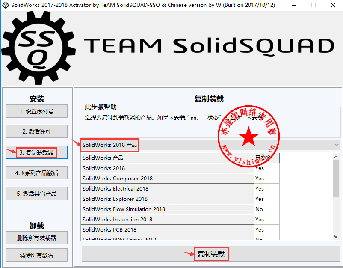Click the scrollbar down arrow in product list
343x268 pixels.
tap(336, 236)
